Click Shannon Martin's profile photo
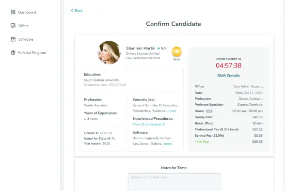The height and width of the screenshot is (191, 285). click(109, 52)
